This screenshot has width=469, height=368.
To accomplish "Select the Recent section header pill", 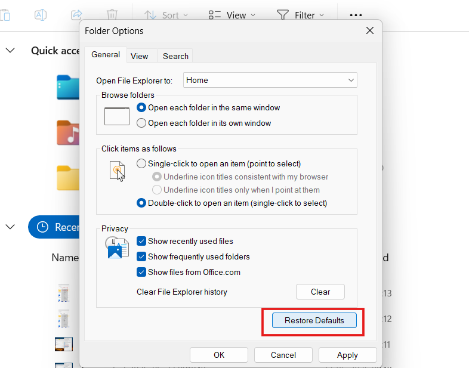I will pos(54,227).
